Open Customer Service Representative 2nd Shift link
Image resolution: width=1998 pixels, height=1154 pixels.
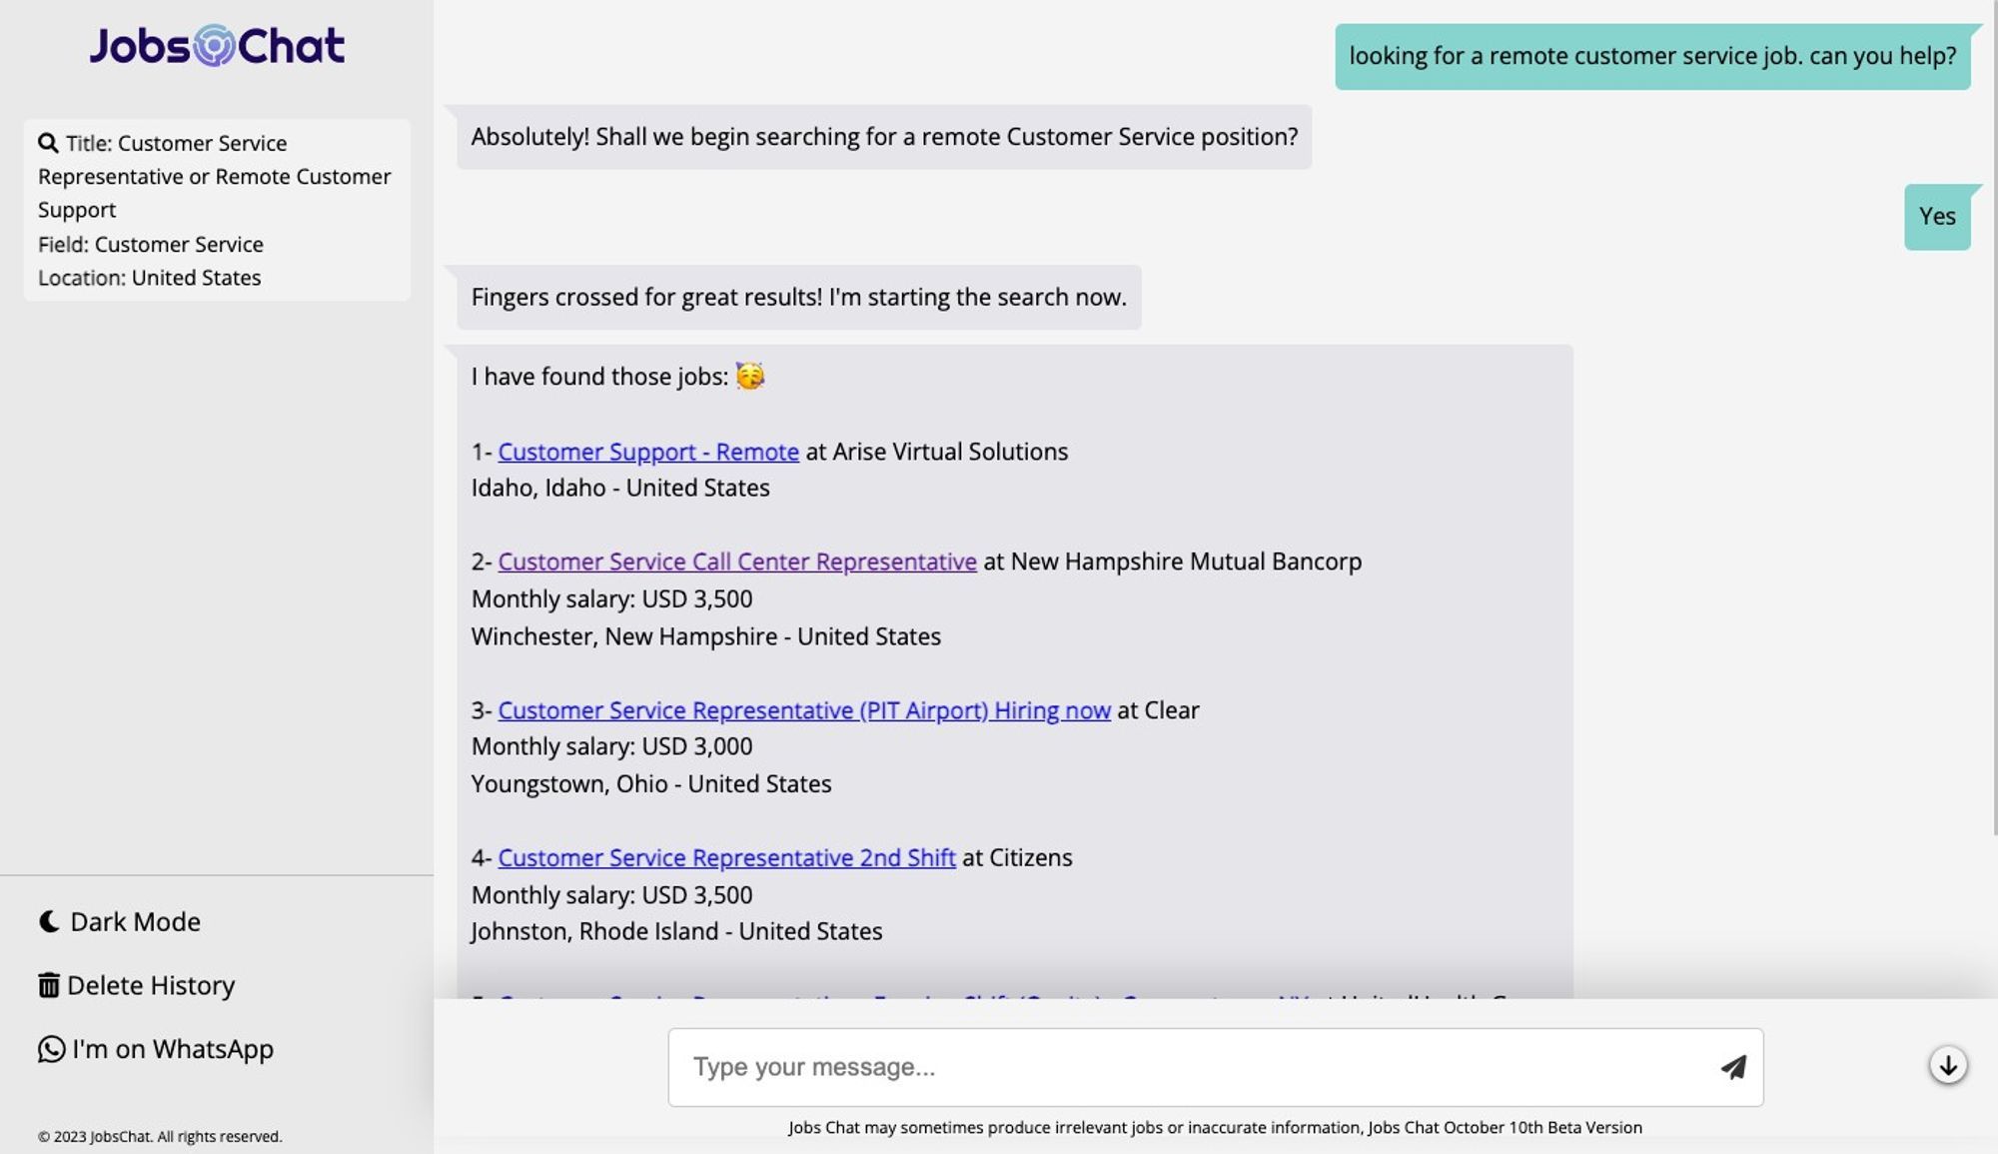click(x=726, y=857)
